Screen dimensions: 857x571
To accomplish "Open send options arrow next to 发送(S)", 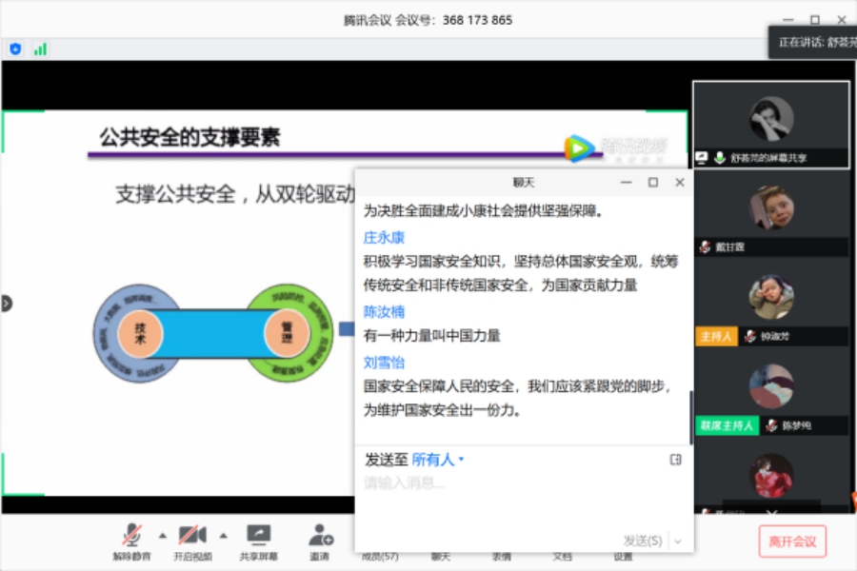I will [x=678, y=541].
